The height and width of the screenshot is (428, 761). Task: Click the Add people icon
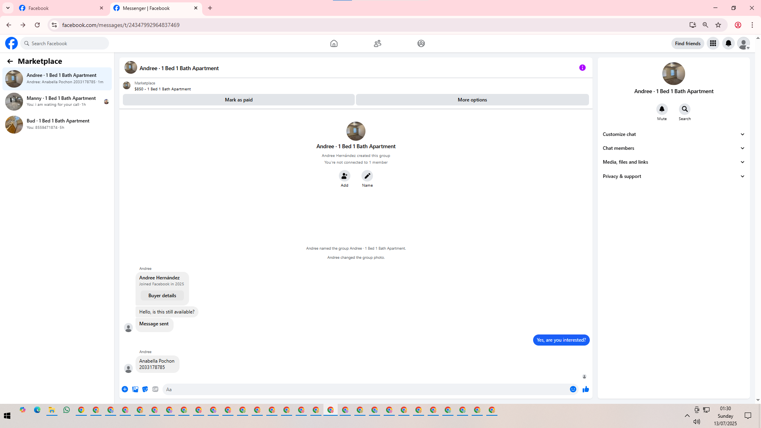(344, 176)
